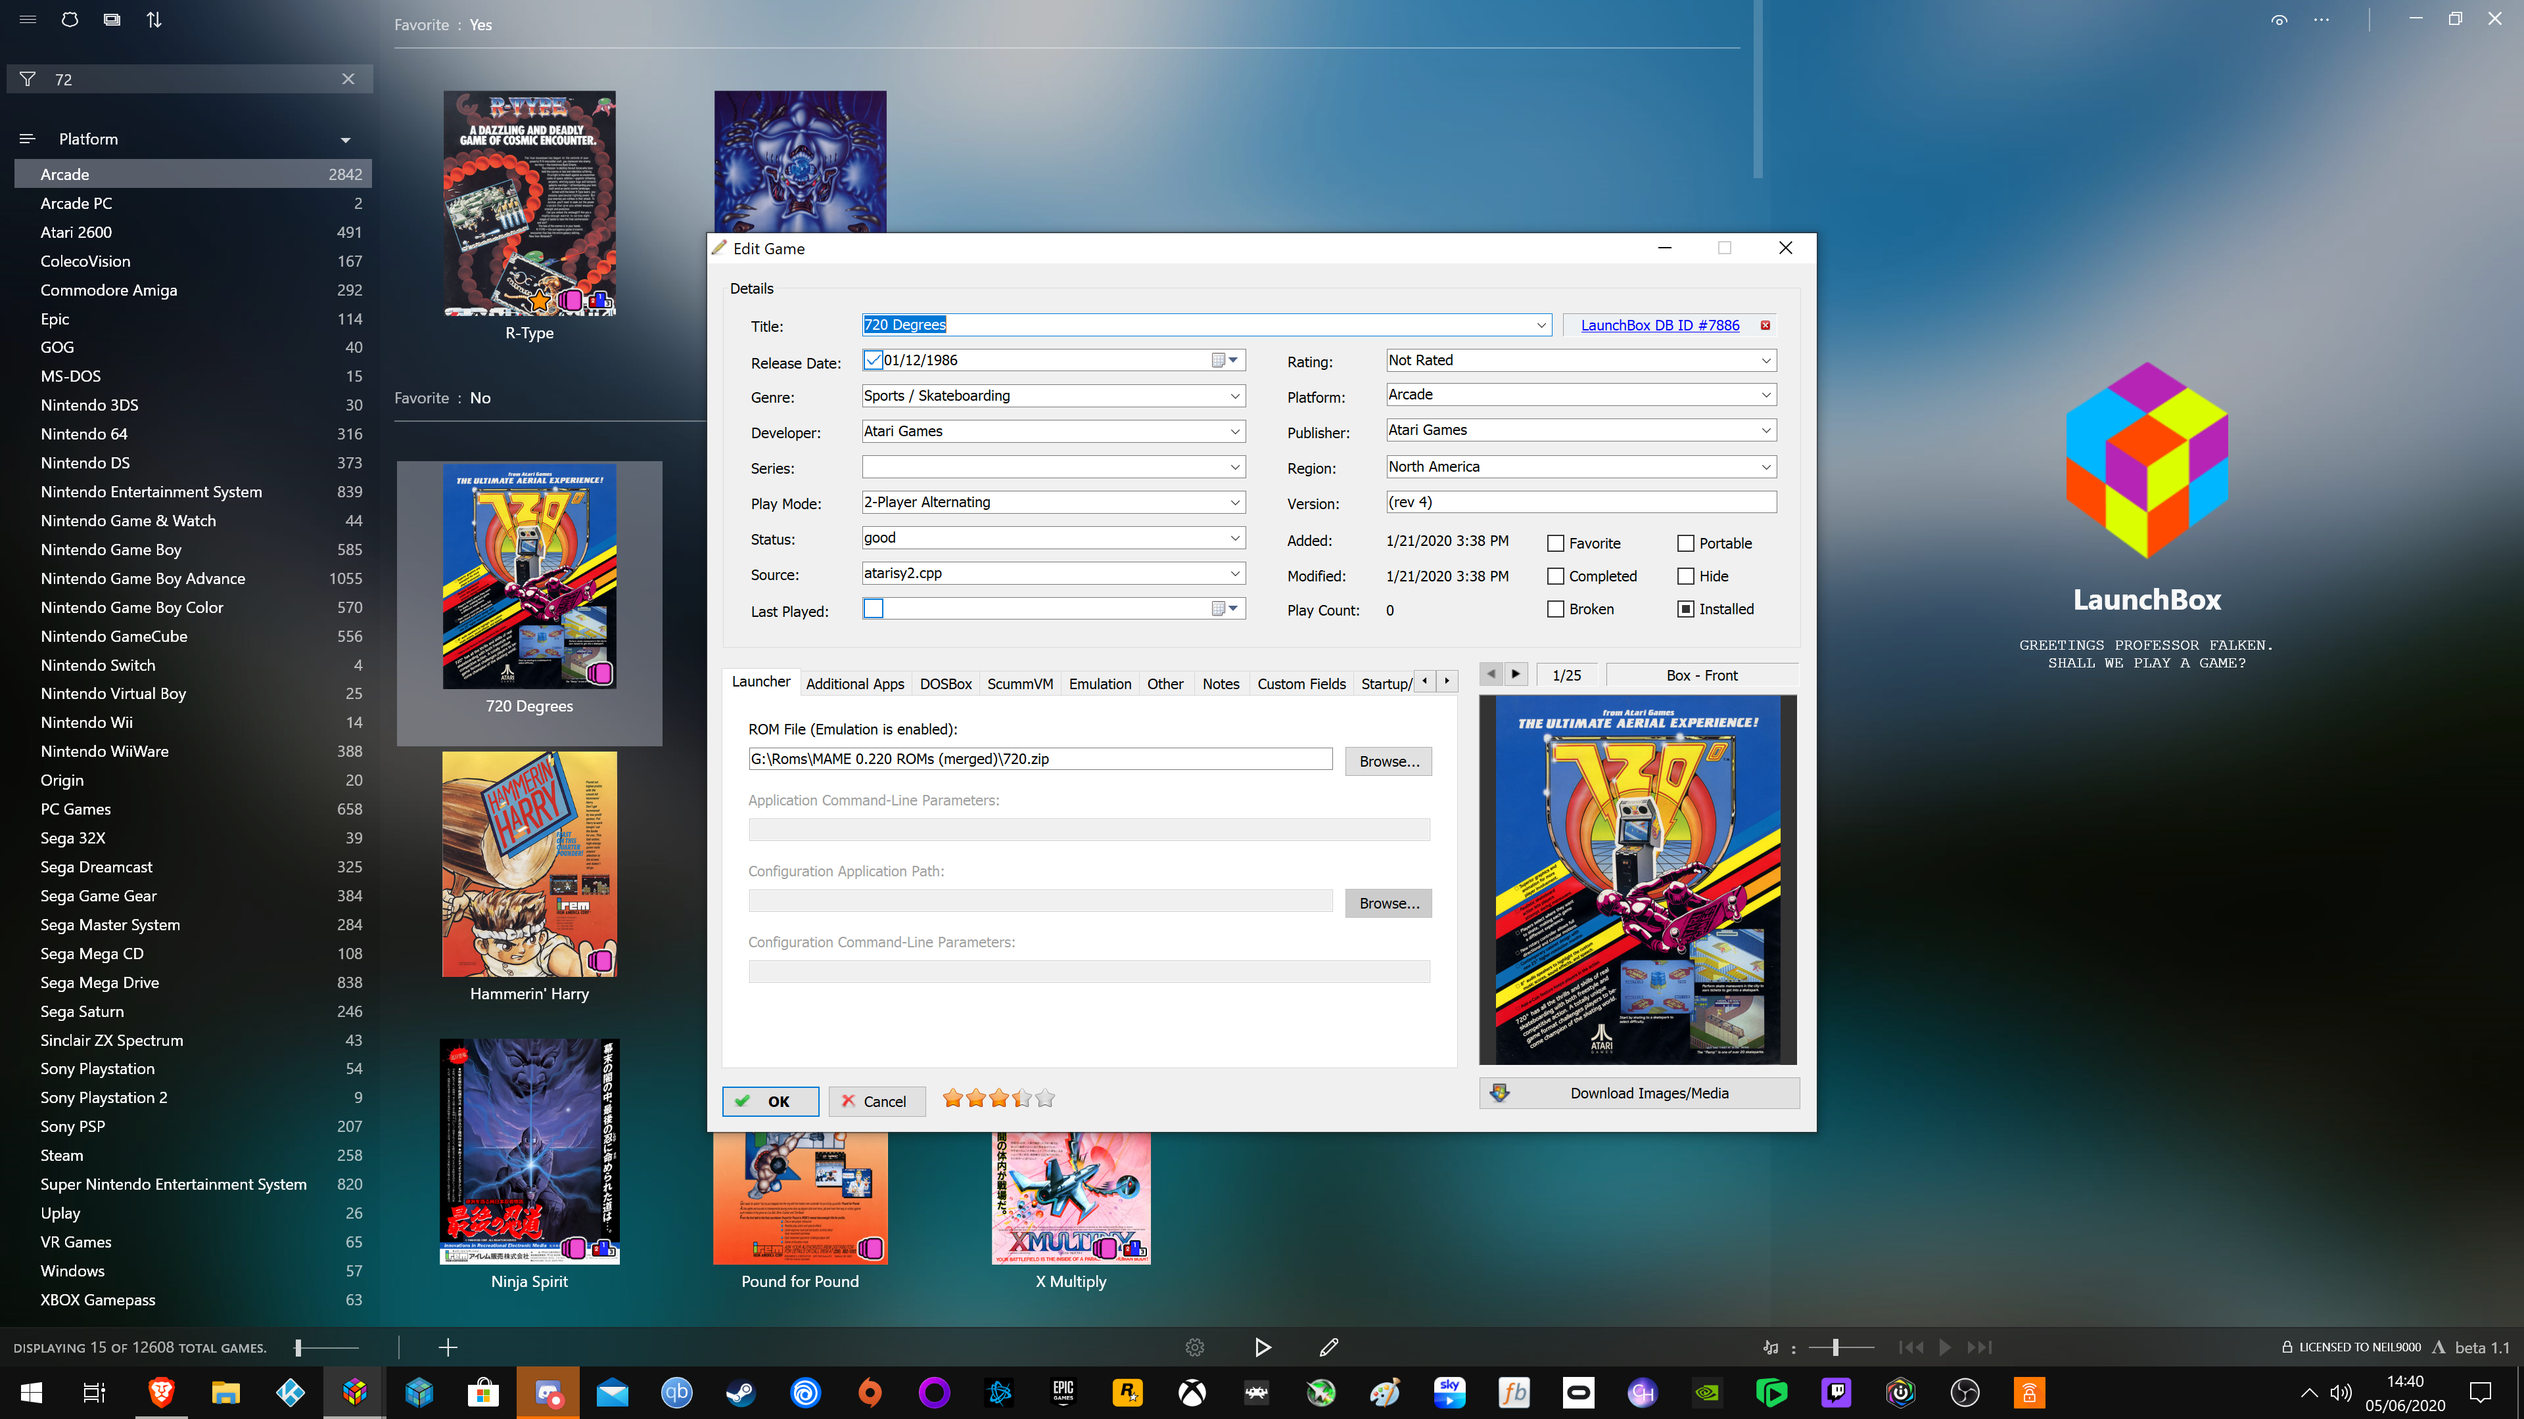This screenshot has width=2524, height=1419.
Task: Go to the next image in Edit Game
Action: (1516, 675)
